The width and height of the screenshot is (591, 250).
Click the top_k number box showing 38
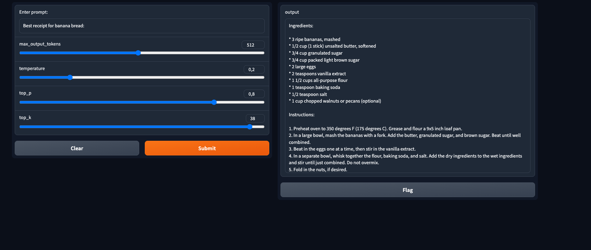click(x=255, y=118)
